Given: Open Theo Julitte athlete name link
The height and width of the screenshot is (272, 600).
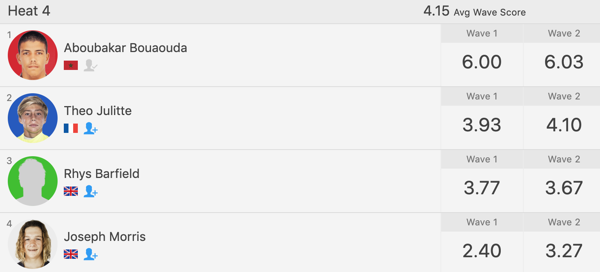Looking at the screenshot, I should click(x=98, y=111).
